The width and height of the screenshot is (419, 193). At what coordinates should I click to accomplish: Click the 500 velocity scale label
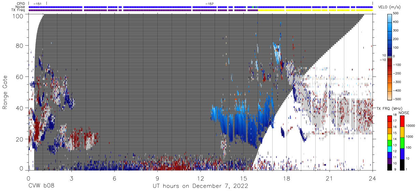coord(396,14)
